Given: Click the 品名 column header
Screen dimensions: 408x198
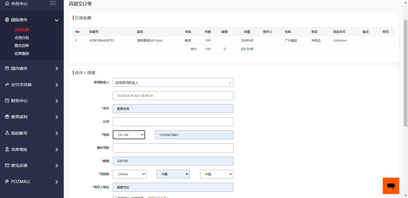Looking at the screenshot, I should [x=140, y=32].
